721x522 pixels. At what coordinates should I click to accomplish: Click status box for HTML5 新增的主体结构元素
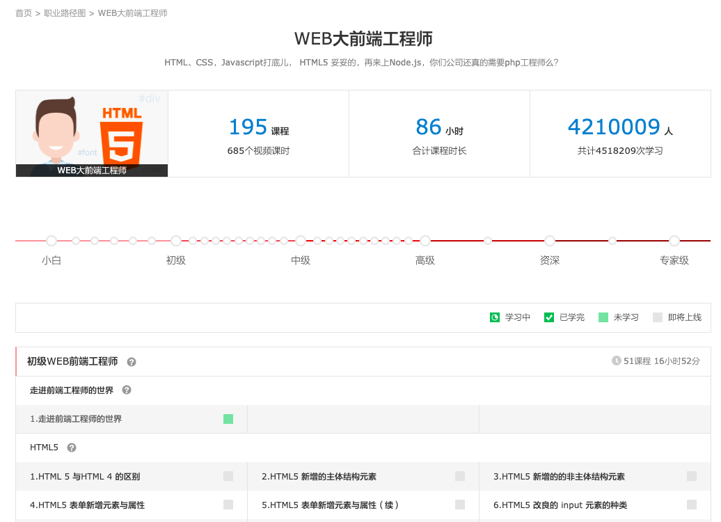pos(460,476)
